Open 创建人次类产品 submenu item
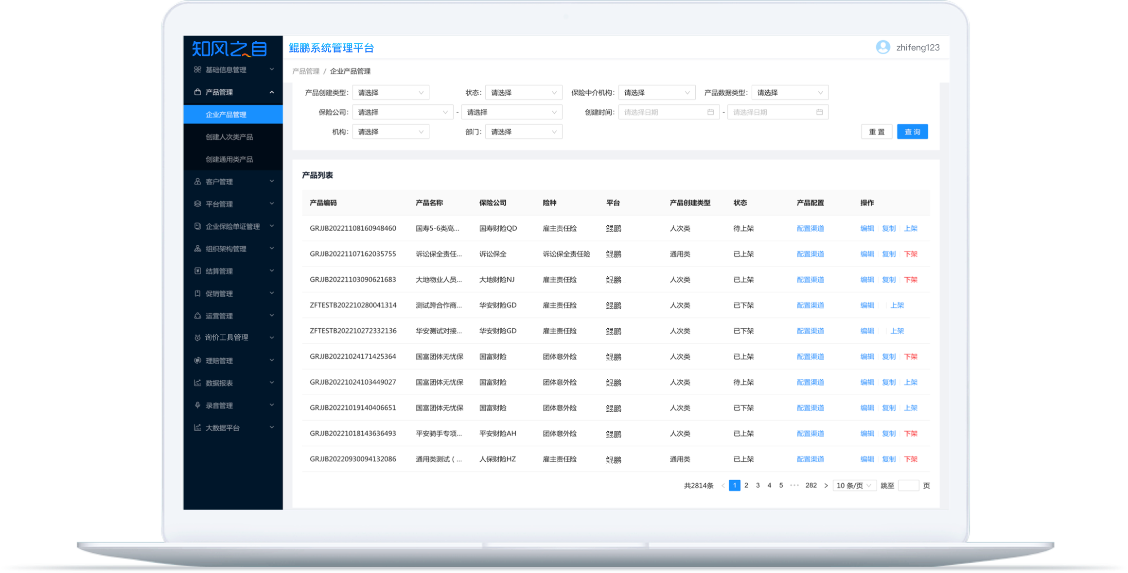The image size is (1128, 573). coord(229,137)
